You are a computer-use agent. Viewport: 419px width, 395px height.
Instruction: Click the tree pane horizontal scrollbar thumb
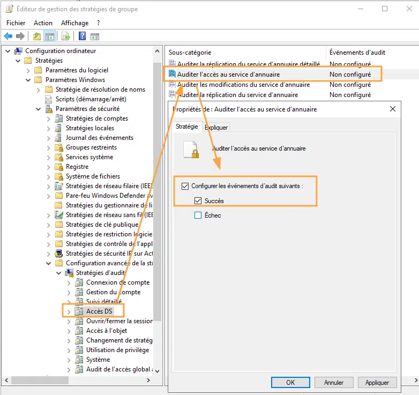tap(40, 380)
